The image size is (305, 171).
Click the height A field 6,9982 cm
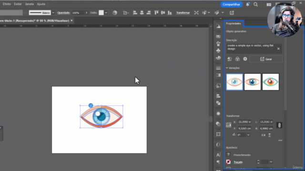tap(266, 128)
